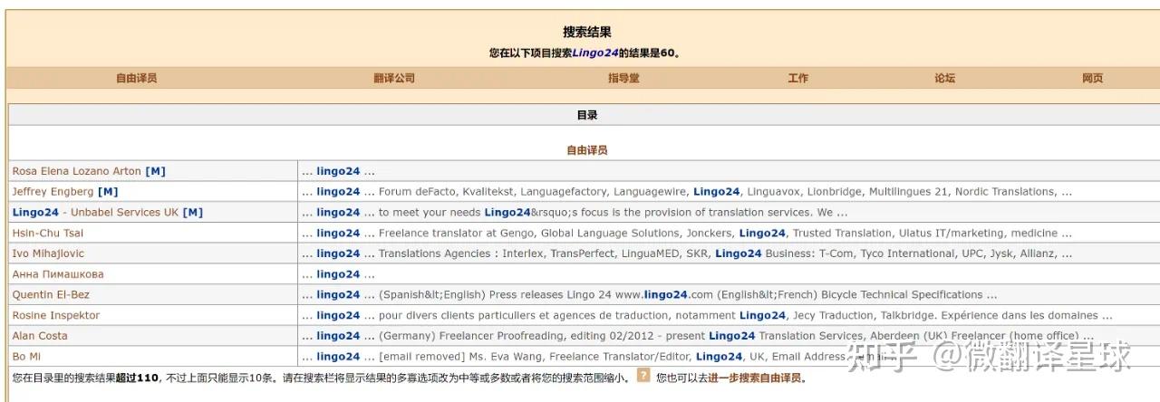Click snippet 'to meet your needs Lingo24'

pos(575,213)
